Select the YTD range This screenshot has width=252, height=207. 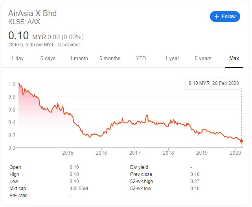(x=141, y=58)
